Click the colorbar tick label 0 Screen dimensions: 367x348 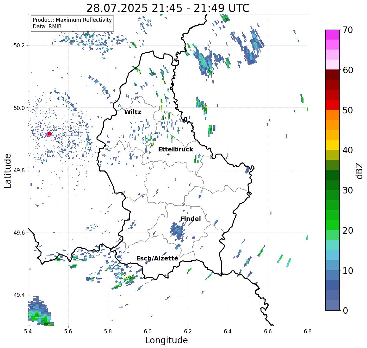[345, 311]
